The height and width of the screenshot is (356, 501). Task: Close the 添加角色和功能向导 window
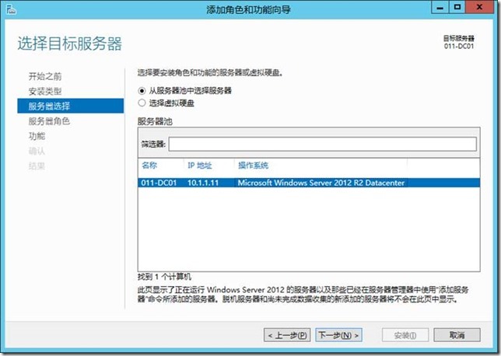(x=479, y=7)
